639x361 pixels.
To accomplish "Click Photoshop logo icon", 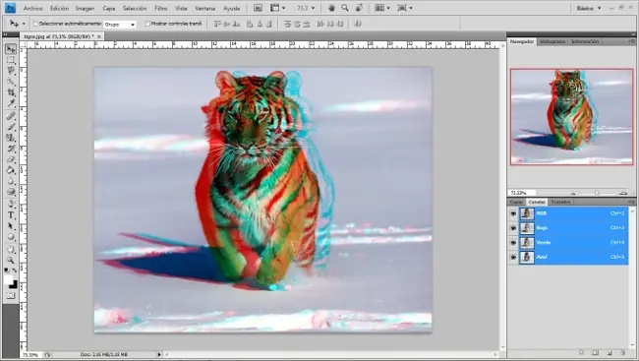I will (10, 8).
